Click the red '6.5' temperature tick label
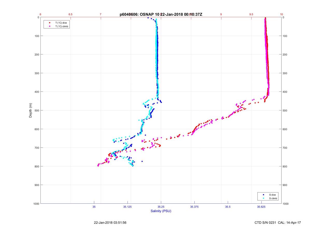Screen dimensions: 311x229 [70, 14]
